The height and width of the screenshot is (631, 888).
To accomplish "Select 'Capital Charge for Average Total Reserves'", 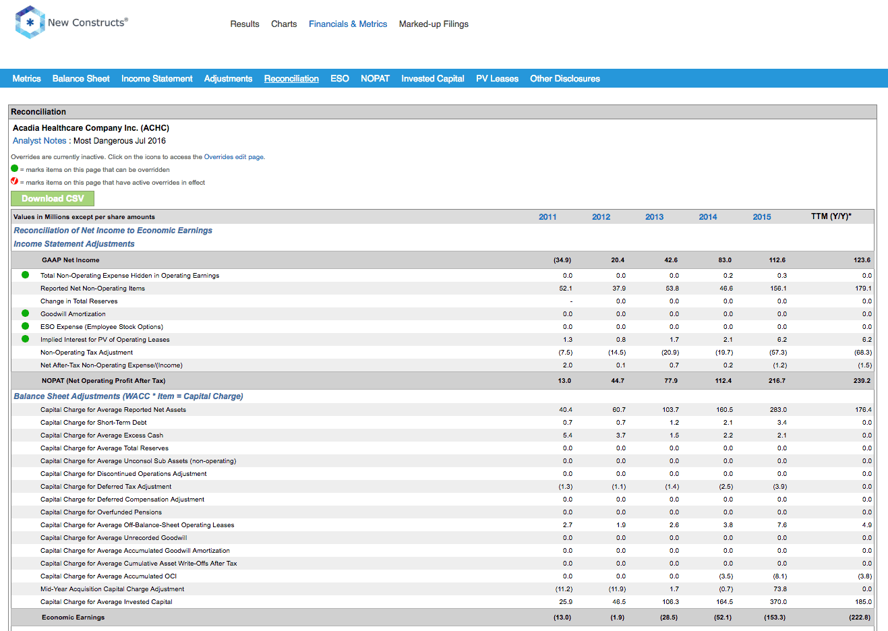I will click(x=105, y=448).
